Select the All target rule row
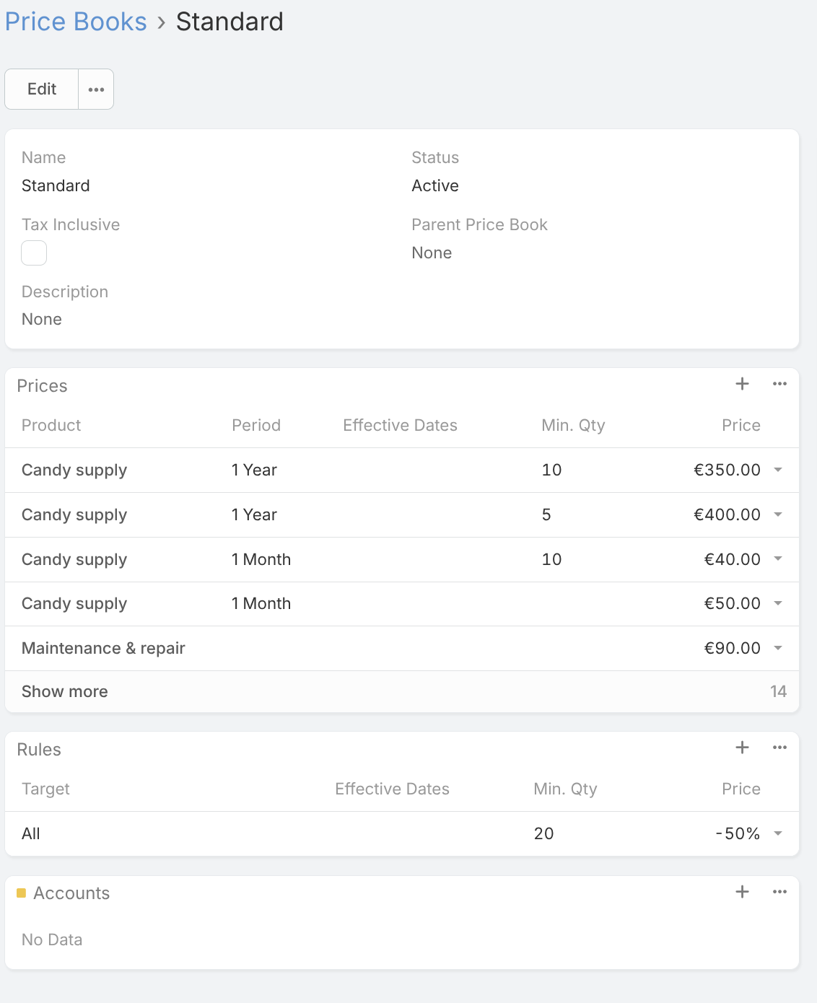 point(31,833)
